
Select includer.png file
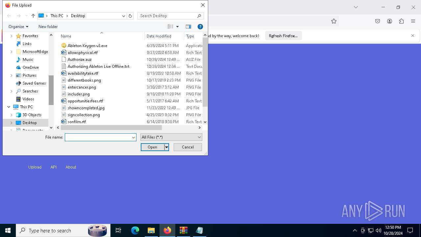[79, 94]
